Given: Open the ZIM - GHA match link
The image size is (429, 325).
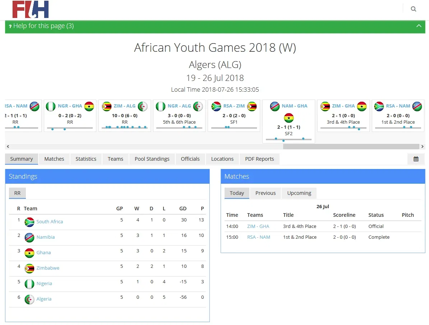Looking at the screenshot, I should coord(258,226).
